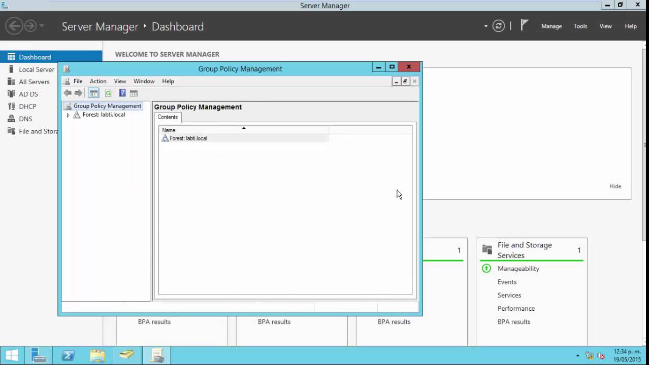Open Server Manager's View menu

pos(606,26)
